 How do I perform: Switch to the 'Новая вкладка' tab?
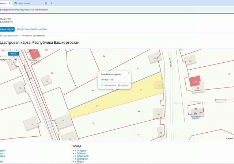tap(30, 3)
